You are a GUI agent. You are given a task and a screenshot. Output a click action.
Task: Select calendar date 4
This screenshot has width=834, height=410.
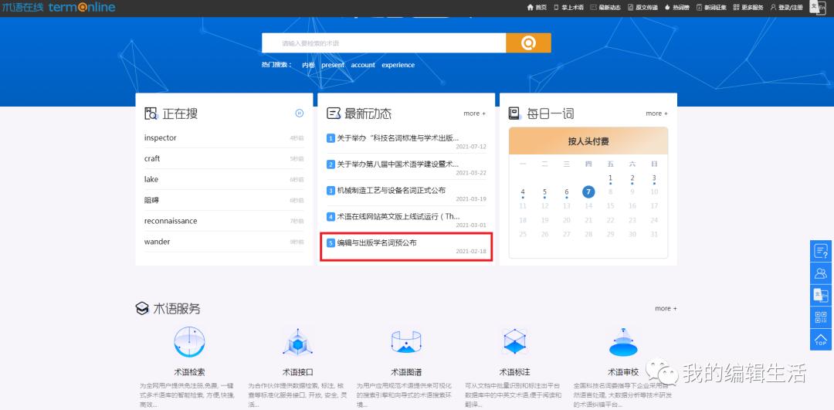523,192
